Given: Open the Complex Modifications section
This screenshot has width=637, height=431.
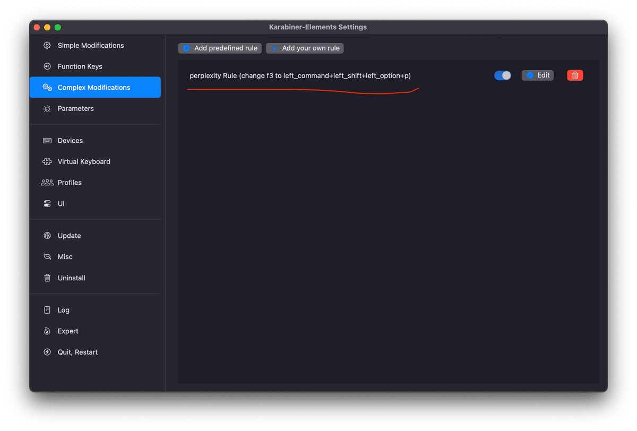Looking at the screenshot, I should click(94, 88).
